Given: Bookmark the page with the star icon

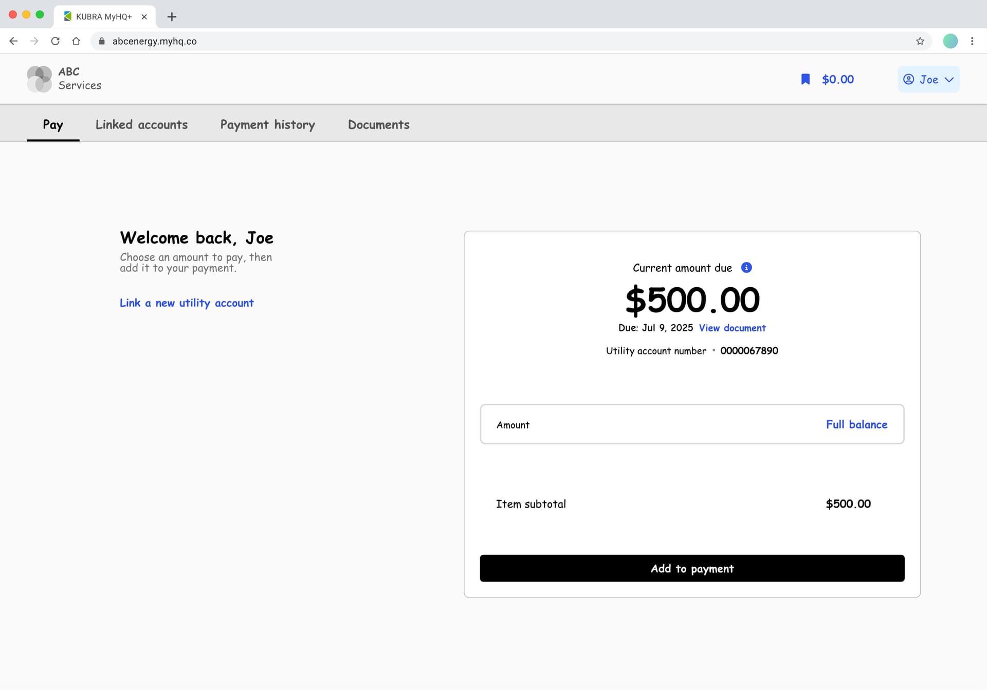Looking at the screenshot, I should tap(920, 41).
